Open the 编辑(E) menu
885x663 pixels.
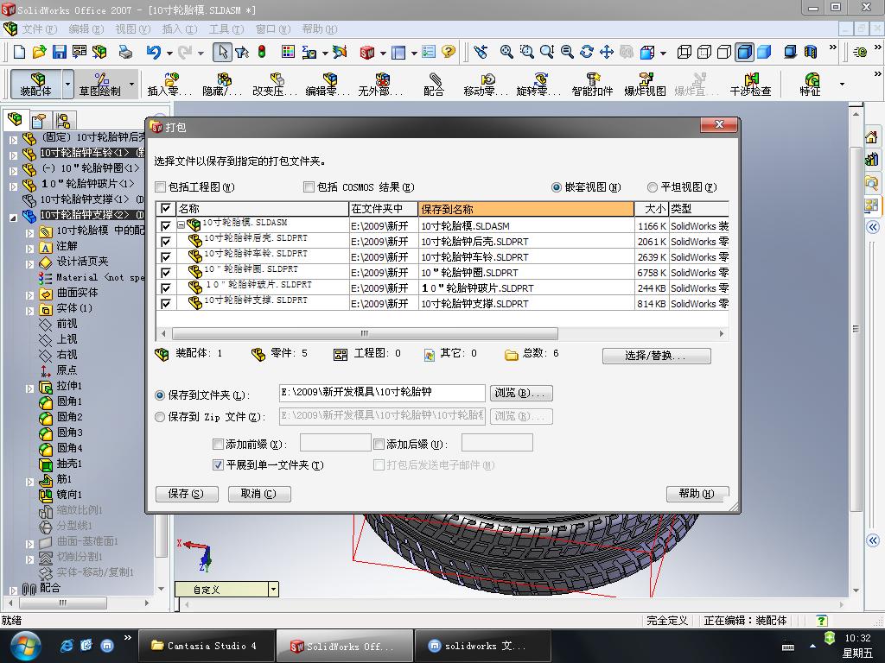tap(86, 28)
